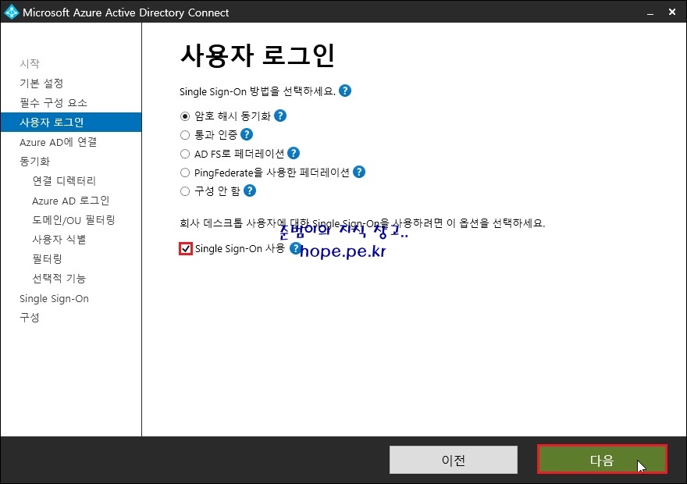687x484 pixels.
Task: Open 도메인/OU 필터링 sub-step
Action: click(73, 220)
